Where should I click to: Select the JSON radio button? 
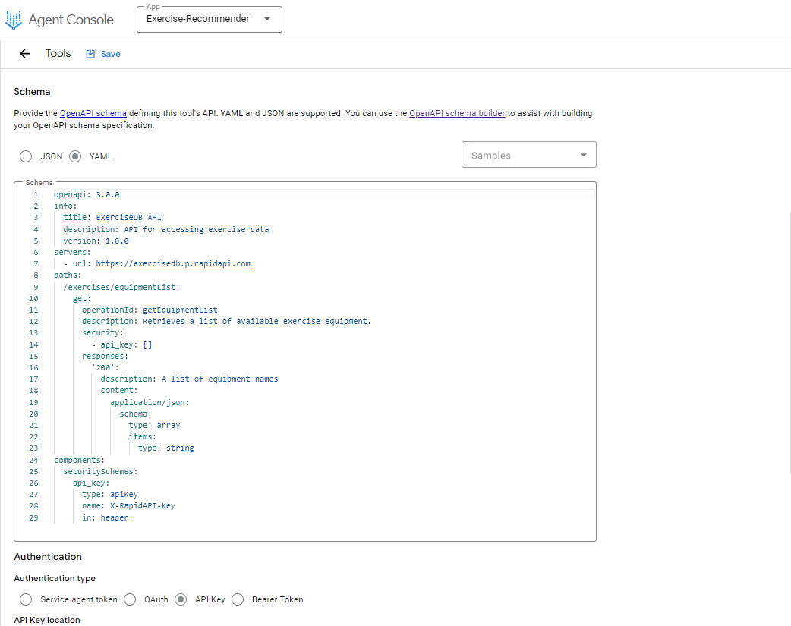26,156
